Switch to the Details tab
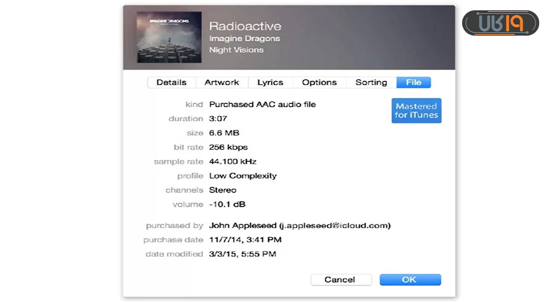This screenshot has width=544, height=302. 171,82
